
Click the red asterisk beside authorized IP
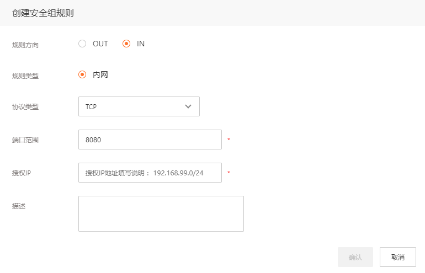point(229,173)
